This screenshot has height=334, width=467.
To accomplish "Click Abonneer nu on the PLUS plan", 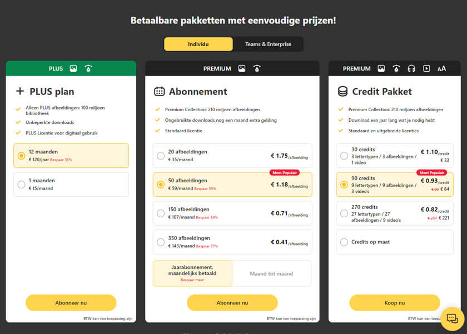I will [x=71, y=302].
